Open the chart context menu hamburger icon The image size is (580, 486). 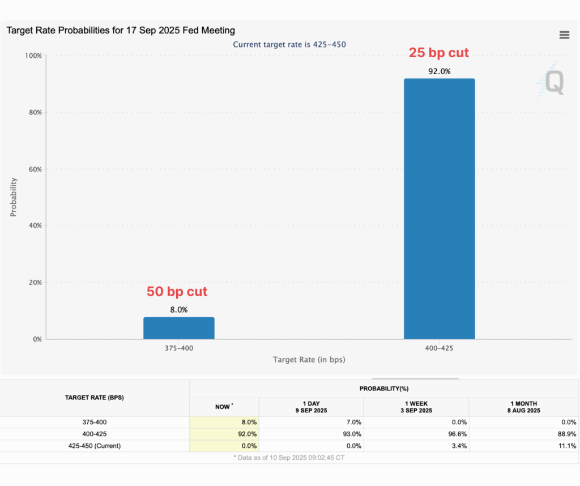pyautogui.click(x=564, y=35)
